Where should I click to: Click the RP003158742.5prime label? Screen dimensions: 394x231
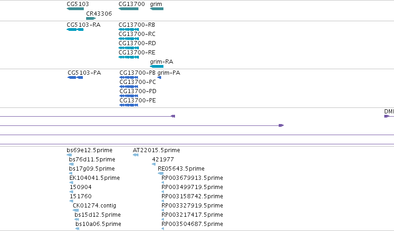(x=193, y=196)
